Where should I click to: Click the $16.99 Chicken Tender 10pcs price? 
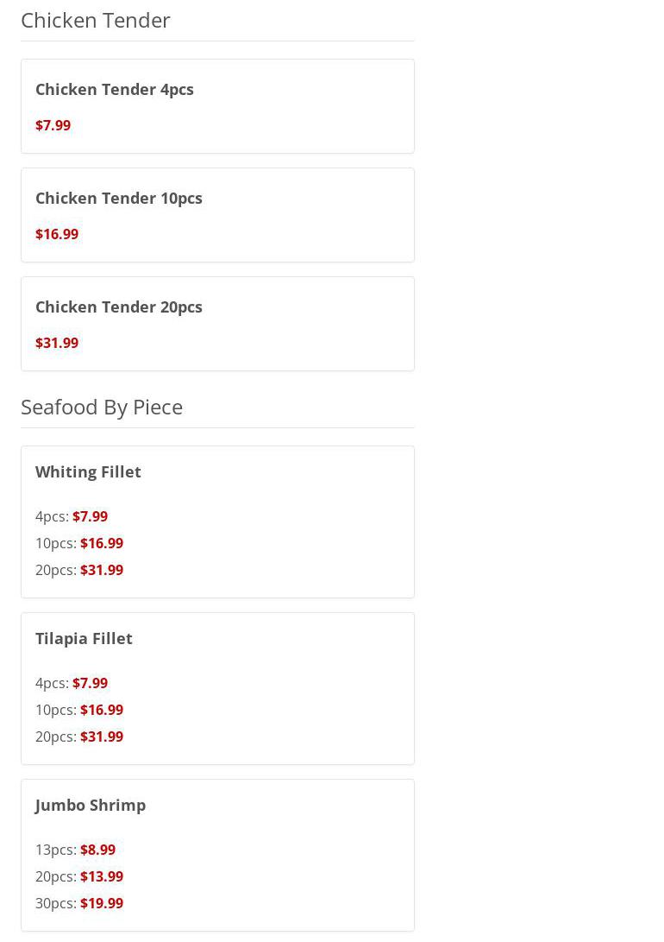click(x=57, y=235)
